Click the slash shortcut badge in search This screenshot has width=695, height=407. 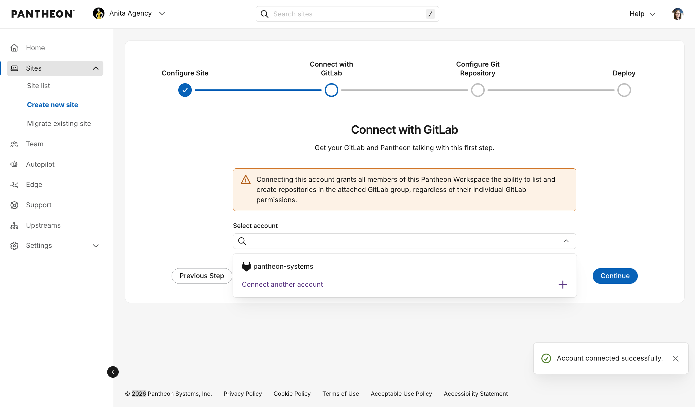[x=430, y=14]
